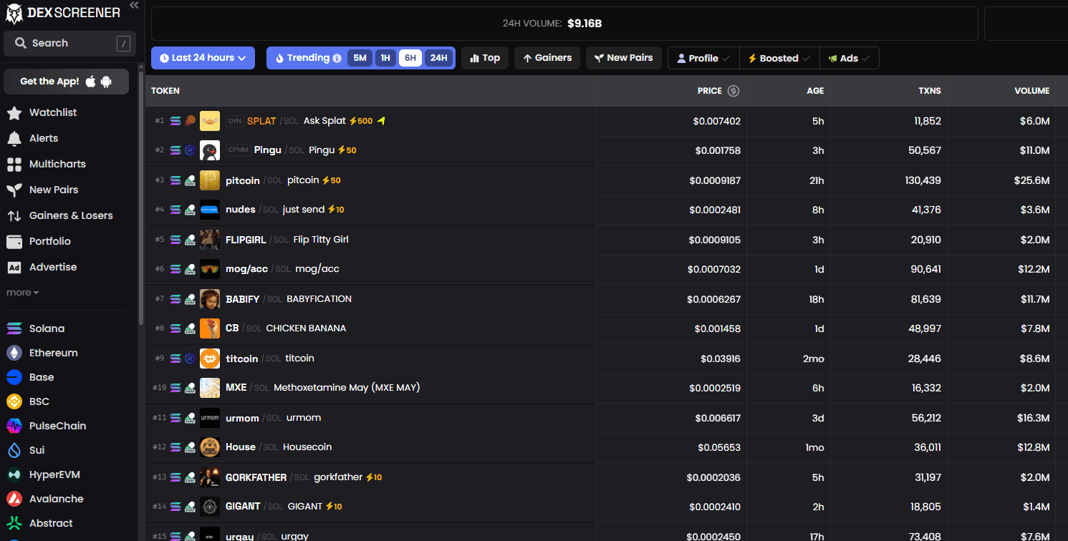Select the 5M trending timeframe
Viewport: 1068px width, 541px height.
click(x=360, y=58)
